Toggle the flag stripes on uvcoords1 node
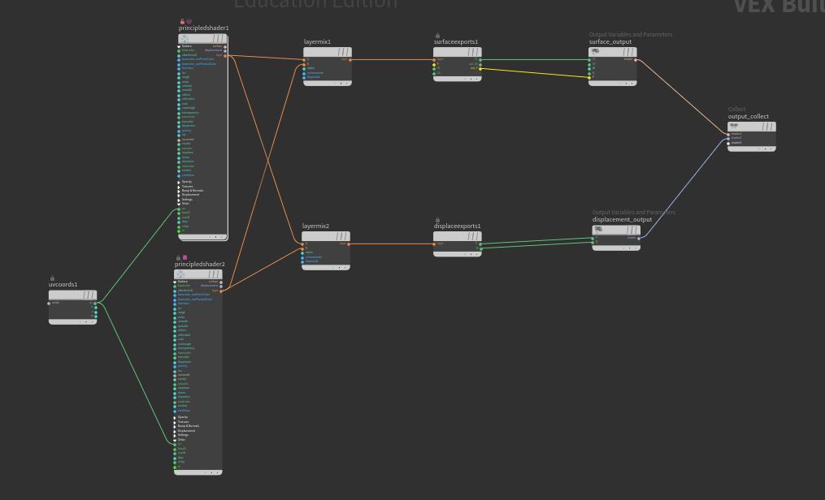Screen dimensions: 825x500 (88, 295)
